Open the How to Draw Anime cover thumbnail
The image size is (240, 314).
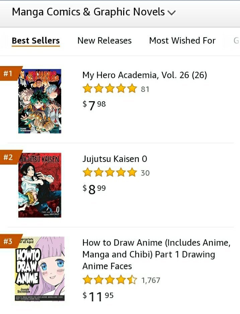(x=40, y=269)
